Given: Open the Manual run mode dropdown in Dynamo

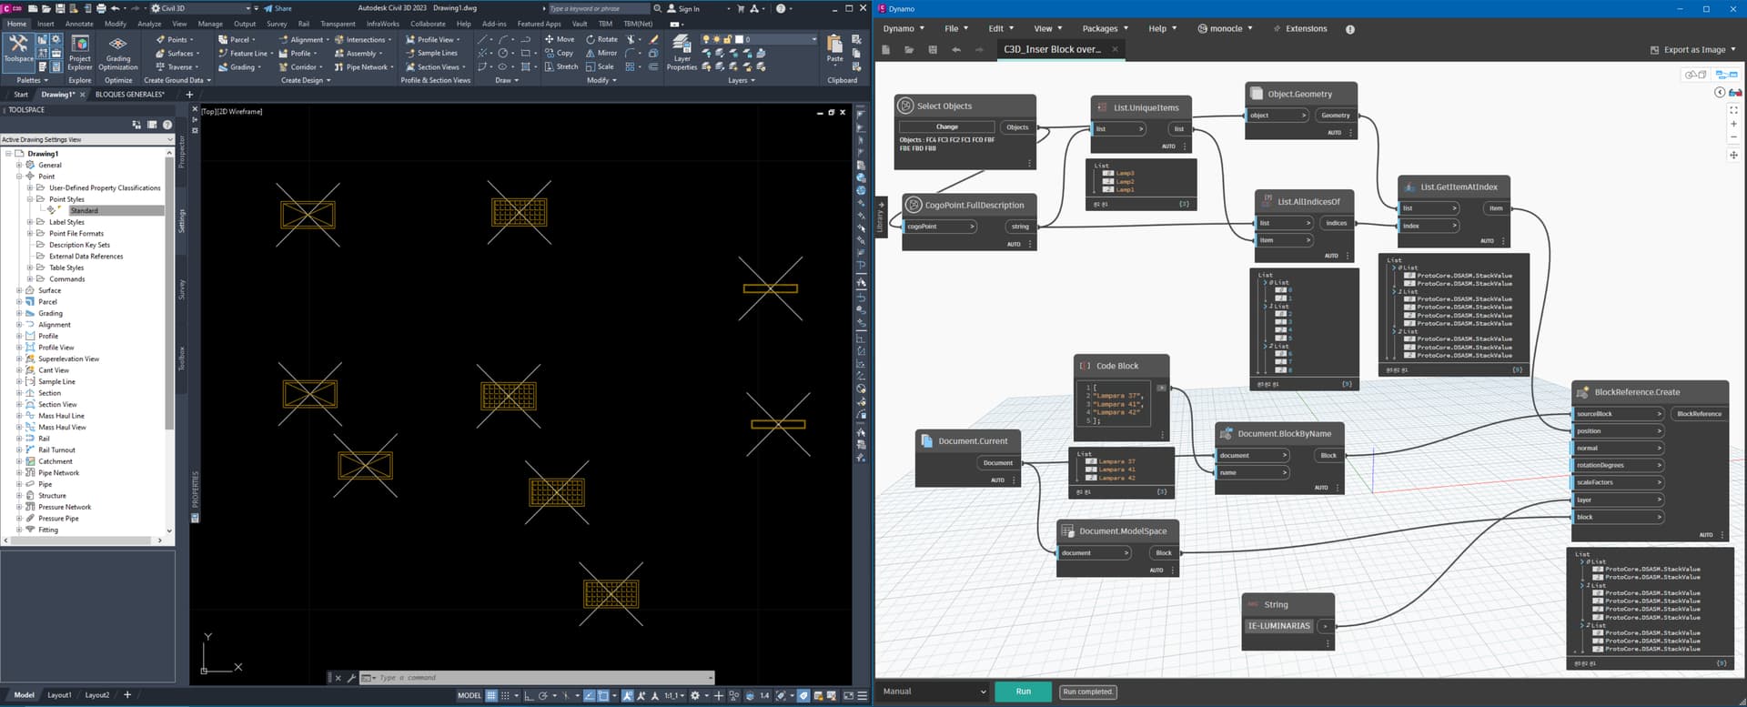Looking at the screenshot, I should [934, 692].
